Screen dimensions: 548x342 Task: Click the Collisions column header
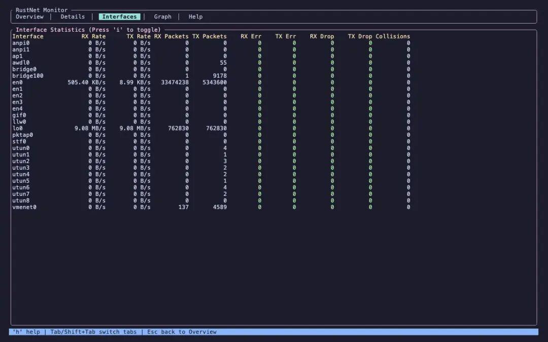[x=393, y=36]
